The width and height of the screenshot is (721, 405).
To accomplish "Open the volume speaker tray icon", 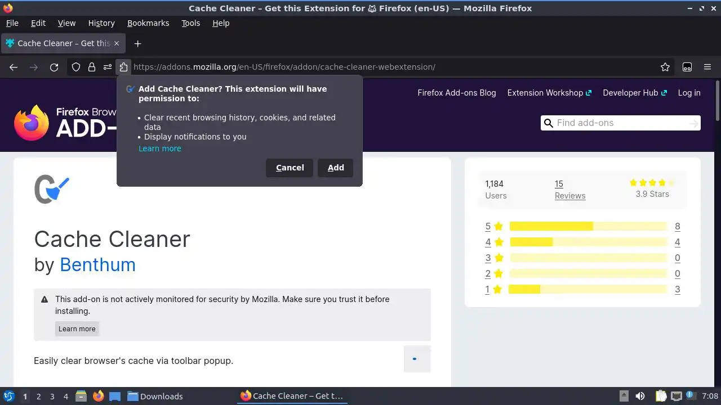I will pos(640,396).
